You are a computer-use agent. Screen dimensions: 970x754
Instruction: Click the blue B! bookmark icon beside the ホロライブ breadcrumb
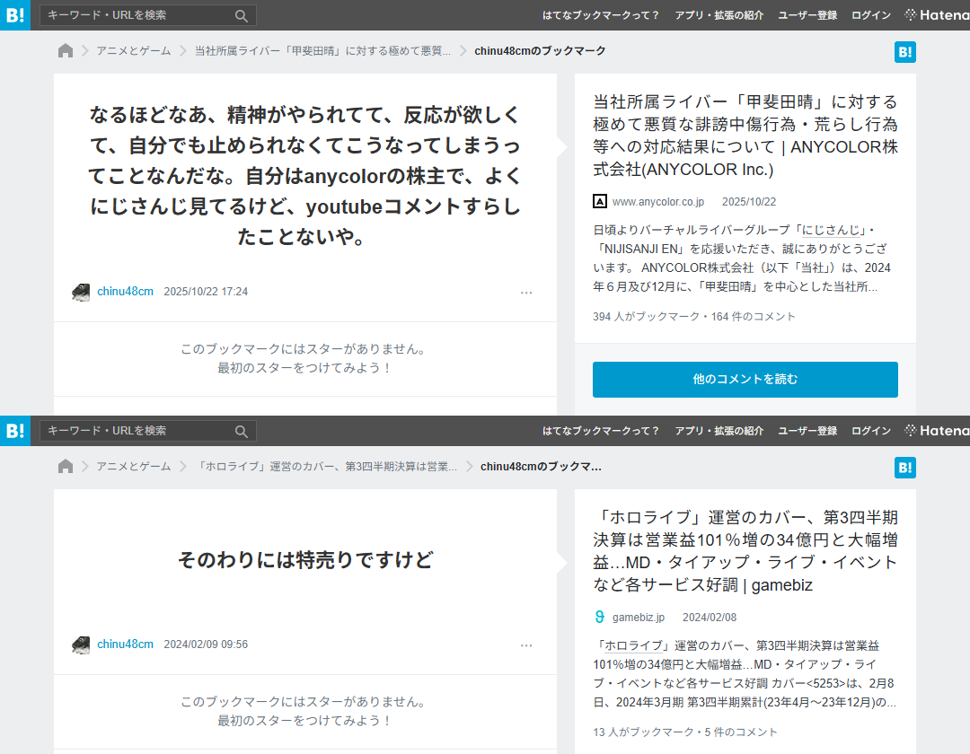click(904, 468)
